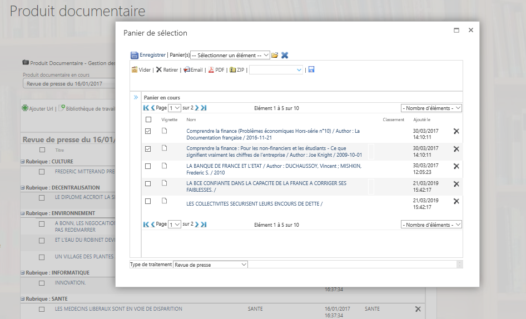
Task: Check 'LES MEDECINS LIBERAUX' row checkbox
Action: (42, 309)
